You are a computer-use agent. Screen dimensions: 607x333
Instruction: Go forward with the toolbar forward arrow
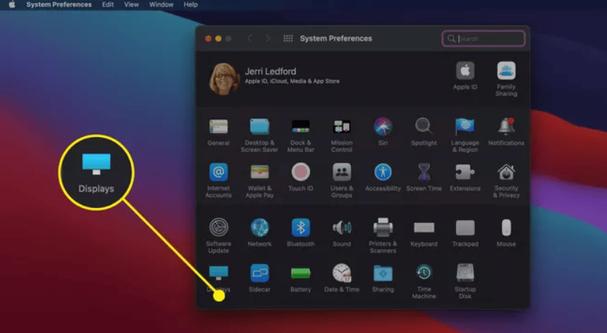[x=268, y=38]
